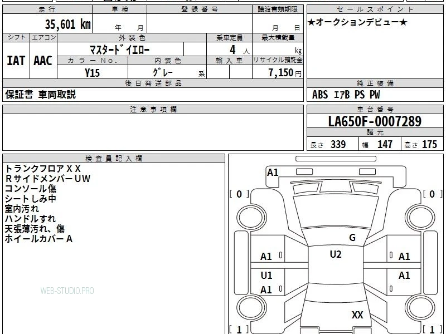Click inspector note トランクフロアXX
Image resolution: width=446 pixels, height=334 pixels.
(x=43, y=169)
